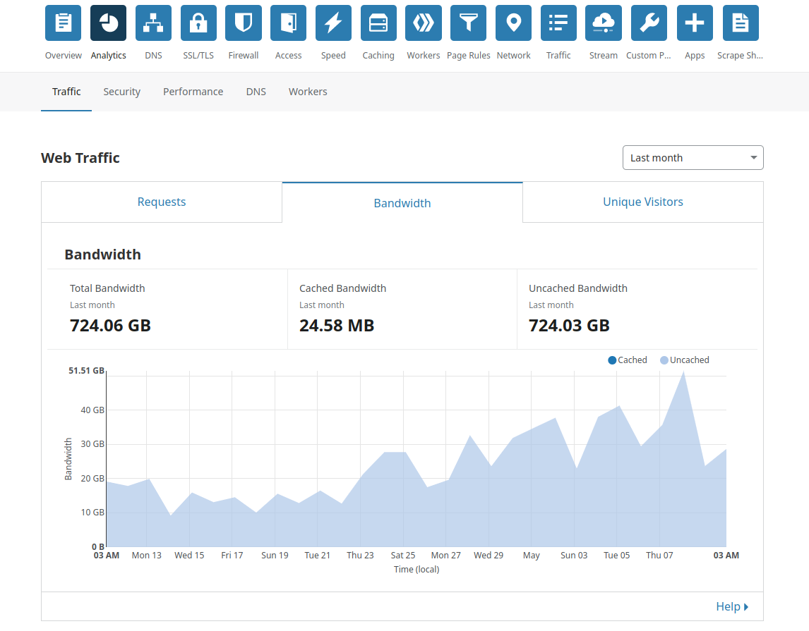This screenshot has width=809, height=631.
Task: Click the Network location pin icon
Action: [513, 23]
